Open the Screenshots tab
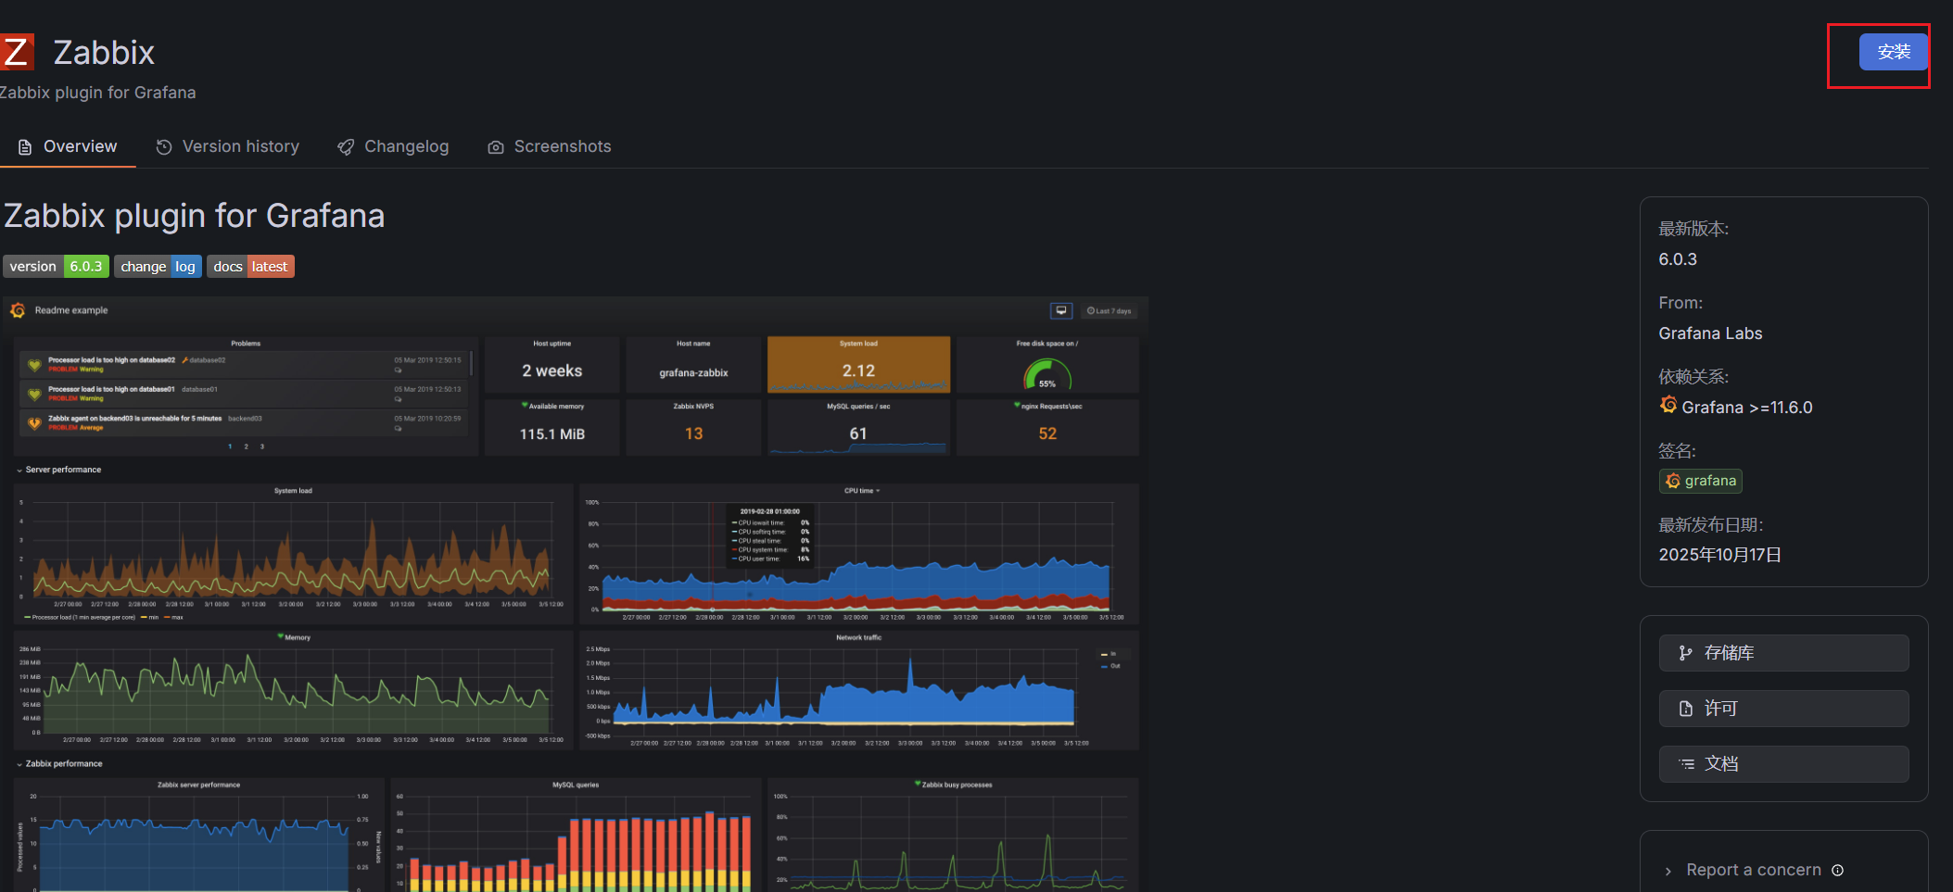Viewport: 1953px width, 892px height. (x=550, y=146)
